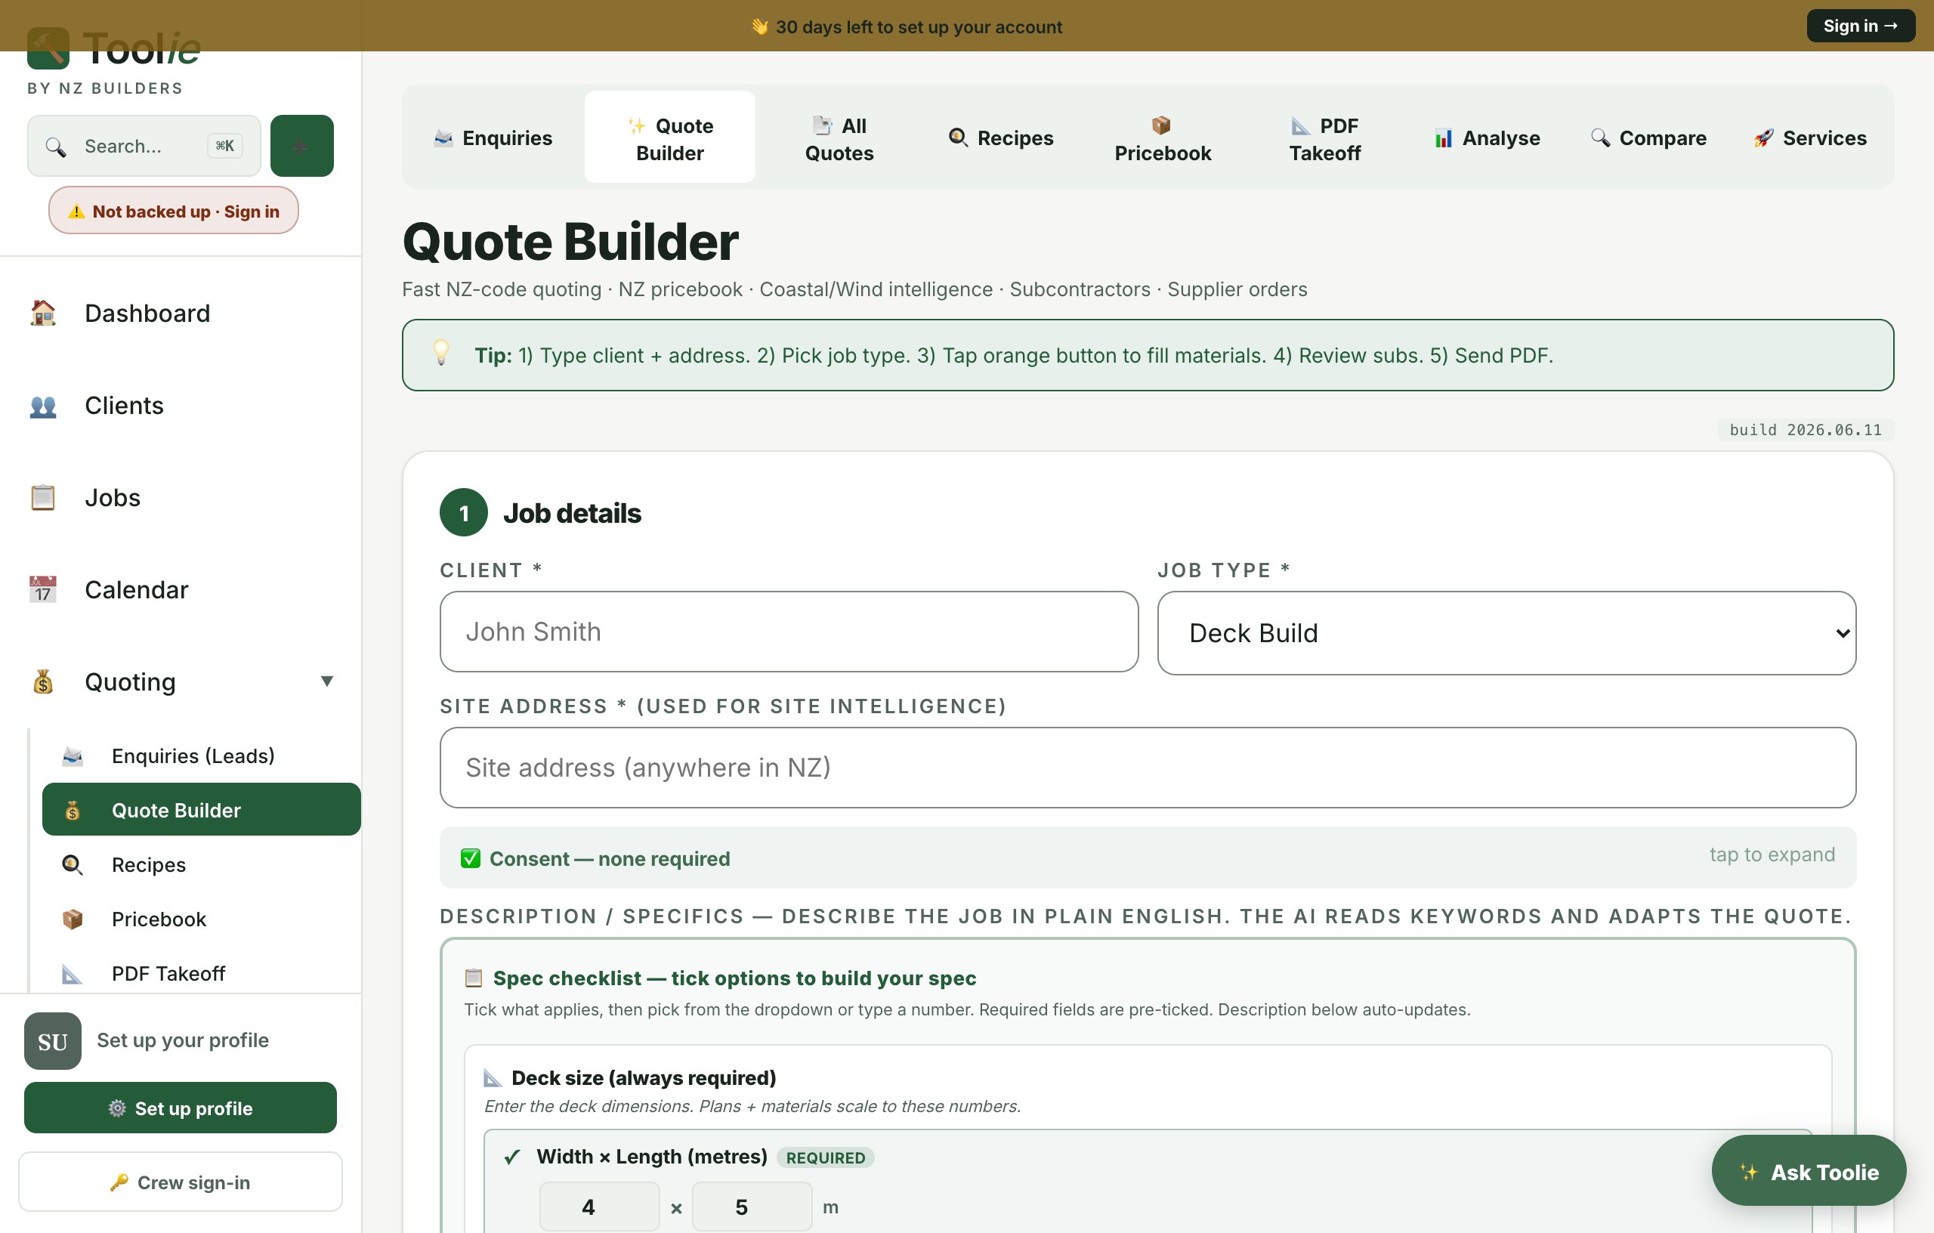Click the magnifier icon in search box
This screenshot has width=1934, height=1233.
(55, 147)
